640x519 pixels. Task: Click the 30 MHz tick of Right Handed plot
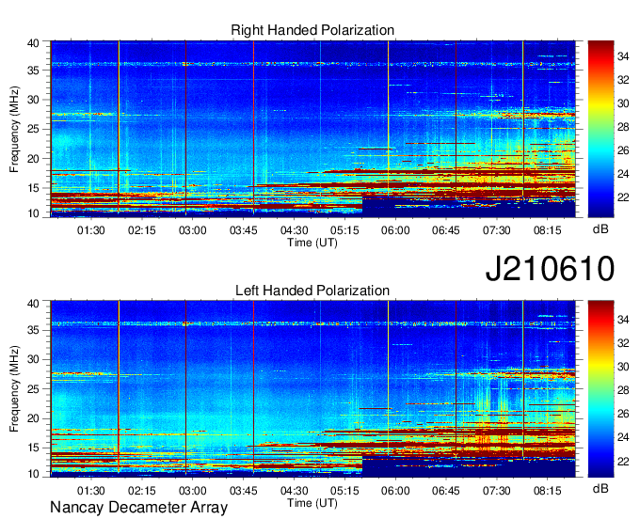tap(34, 100)
